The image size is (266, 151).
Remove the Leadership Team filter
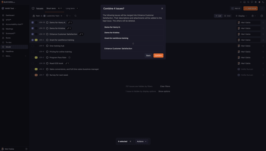[x=62, y=16]
